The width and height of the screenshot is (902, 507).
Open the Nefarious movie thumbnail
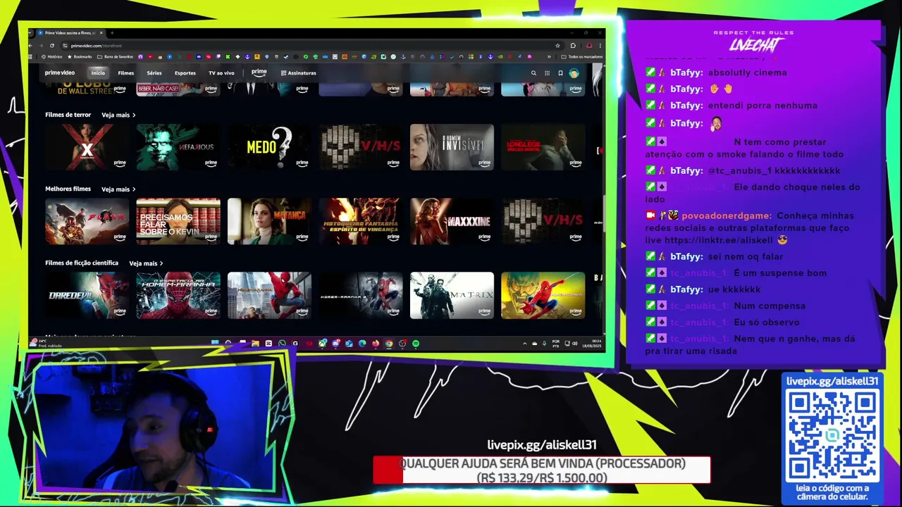click(x=178, y=147)
